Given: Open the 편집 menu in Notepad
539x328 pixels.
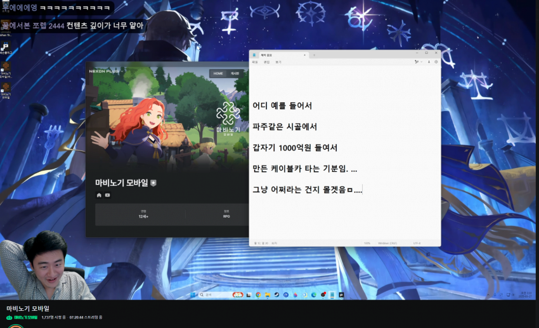Looking at the screenshot, I should tap(267, 62).
